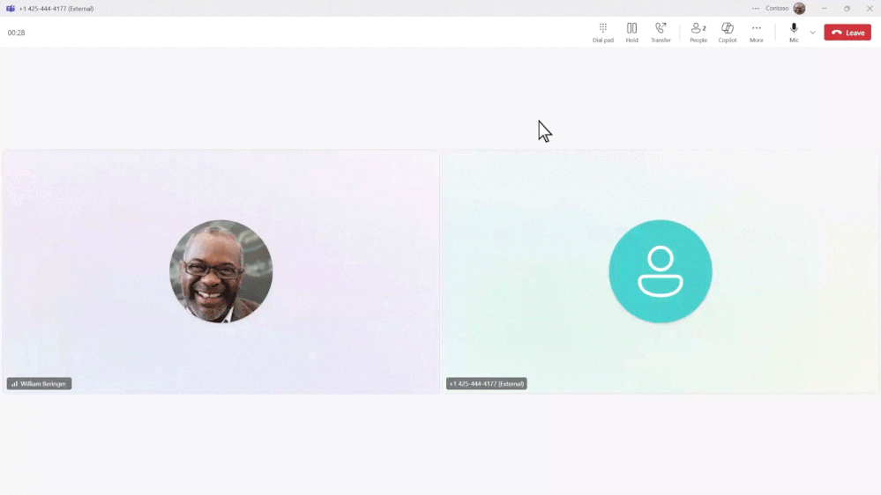The width and height of the screenshot is (881, 495).
Task: Click the +1 425-444-4177 participant label
Action: (x=487, y=384)
